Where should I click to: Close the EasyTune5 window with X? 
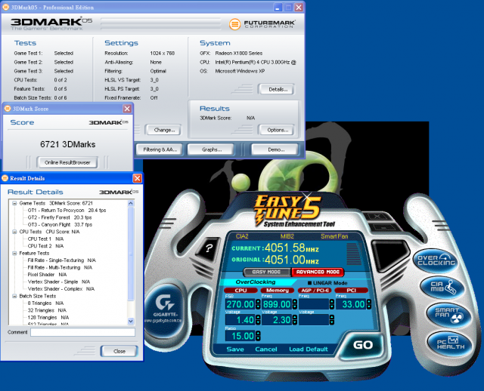pyautogui.click(x=377, y=217)
